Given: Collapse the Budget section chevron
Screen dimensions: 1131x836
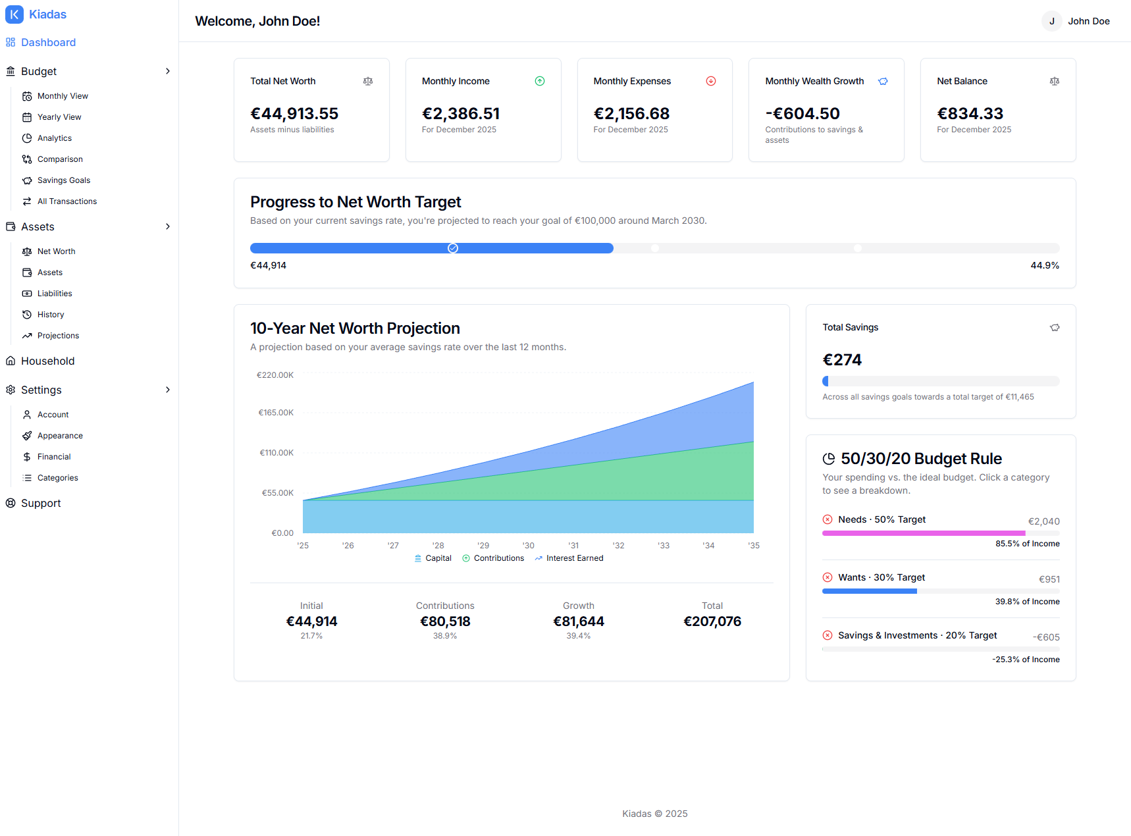Looking at the screenshot, I should [168, 71].
